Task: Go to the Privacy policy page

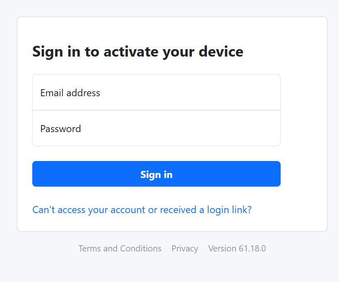Action: 185,249
